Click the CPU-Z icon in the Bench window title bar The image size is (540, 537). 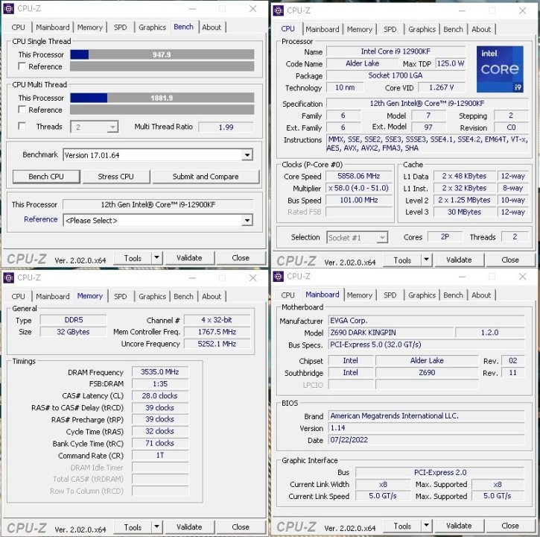point(9,7)
